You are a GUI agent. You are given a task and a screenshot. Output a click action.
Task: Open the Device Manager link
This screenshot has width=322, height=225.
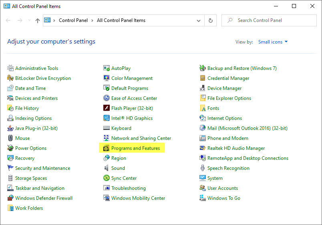pos(224,88)
